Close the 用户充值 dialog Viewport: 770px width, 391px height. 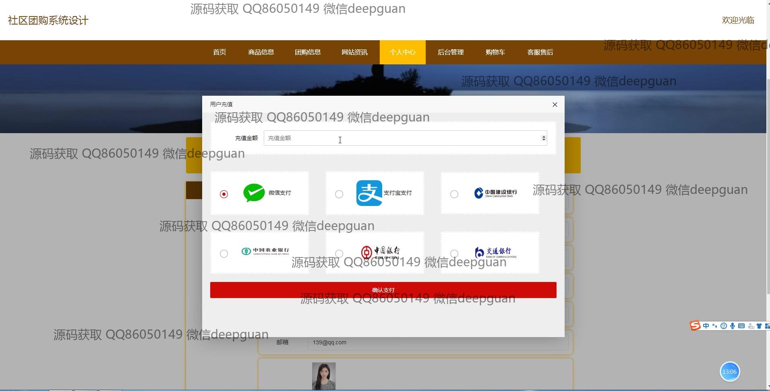coord(555,105)
